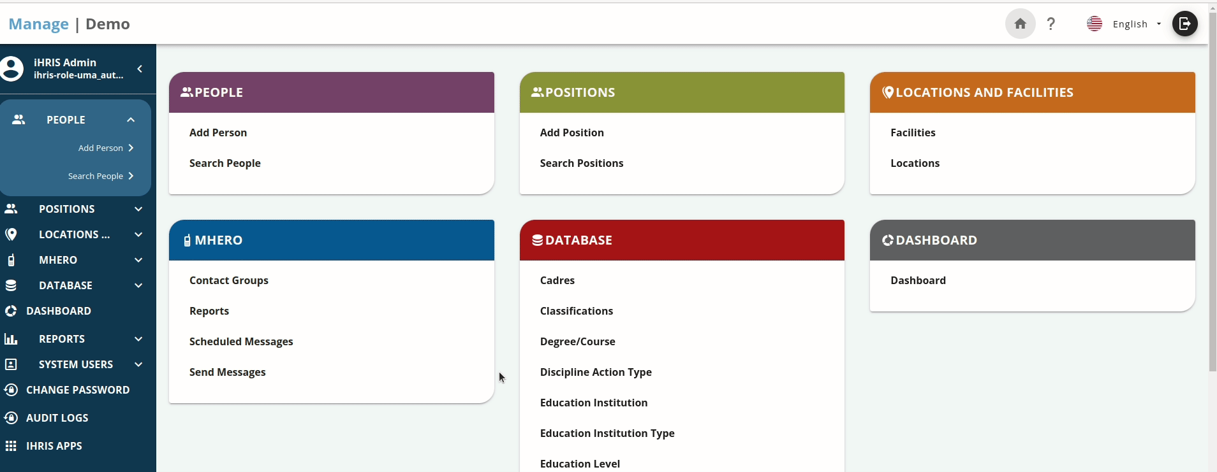Click Search Positions link
Screen dimensions: 1217x472
pos(582,163)
